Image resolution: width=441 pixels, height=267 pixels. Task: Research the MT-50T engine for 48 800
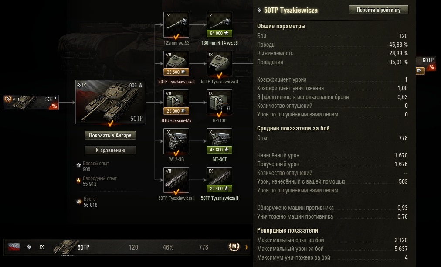coord(219,141)
